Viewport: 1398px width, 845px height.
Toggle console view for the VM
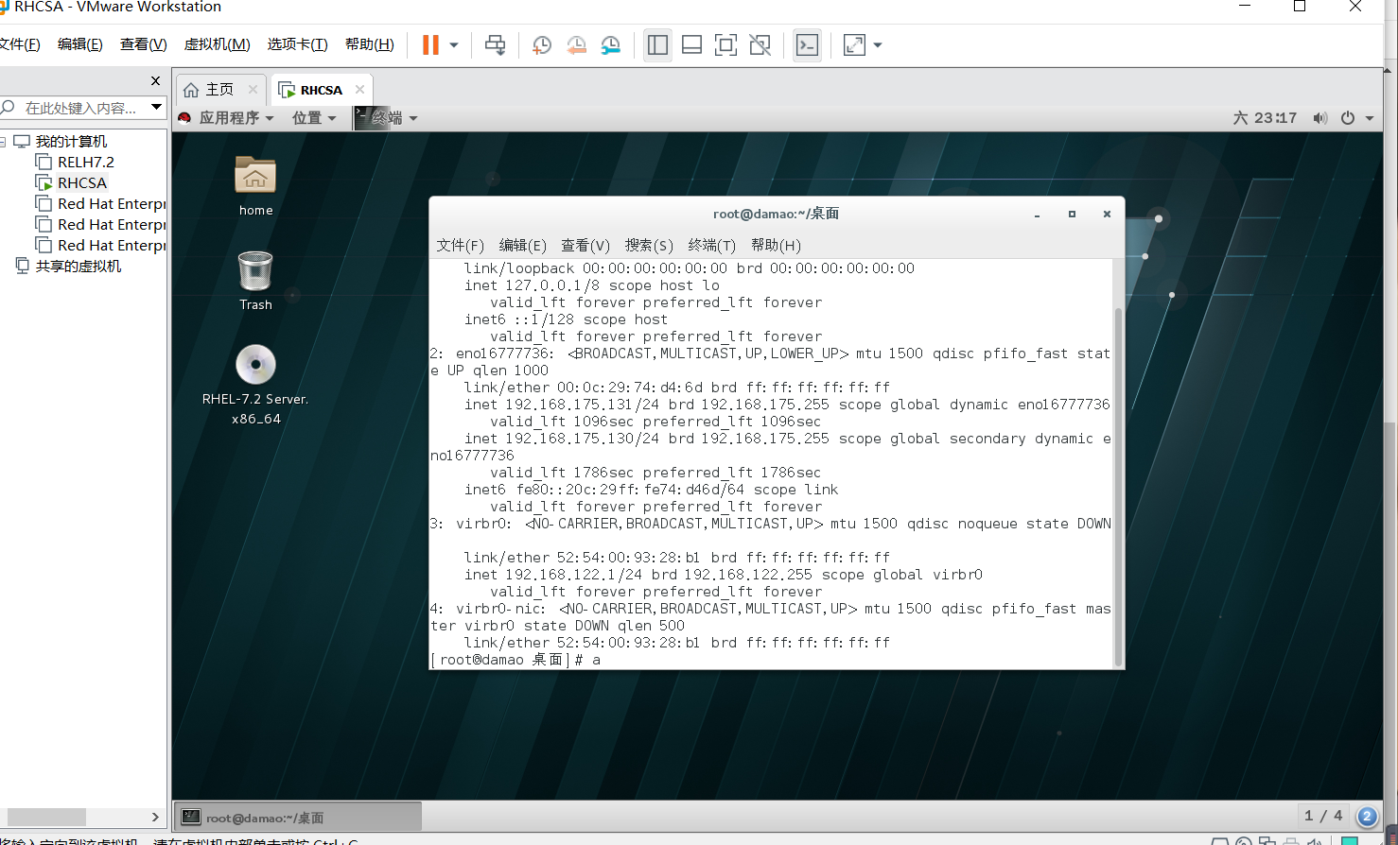tap(807, 44)
